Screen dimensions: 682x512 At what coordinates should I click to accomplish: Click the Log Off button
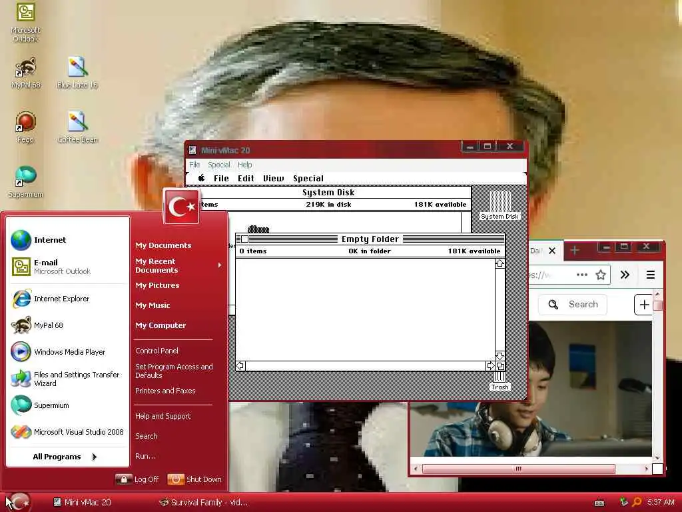click(x=137, y=479)
